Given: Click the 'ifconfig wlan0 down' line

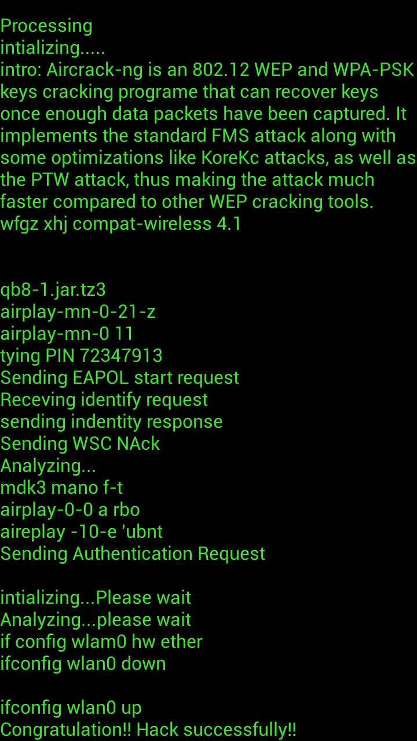Looking at the screenshot, I should click(83, 663).
